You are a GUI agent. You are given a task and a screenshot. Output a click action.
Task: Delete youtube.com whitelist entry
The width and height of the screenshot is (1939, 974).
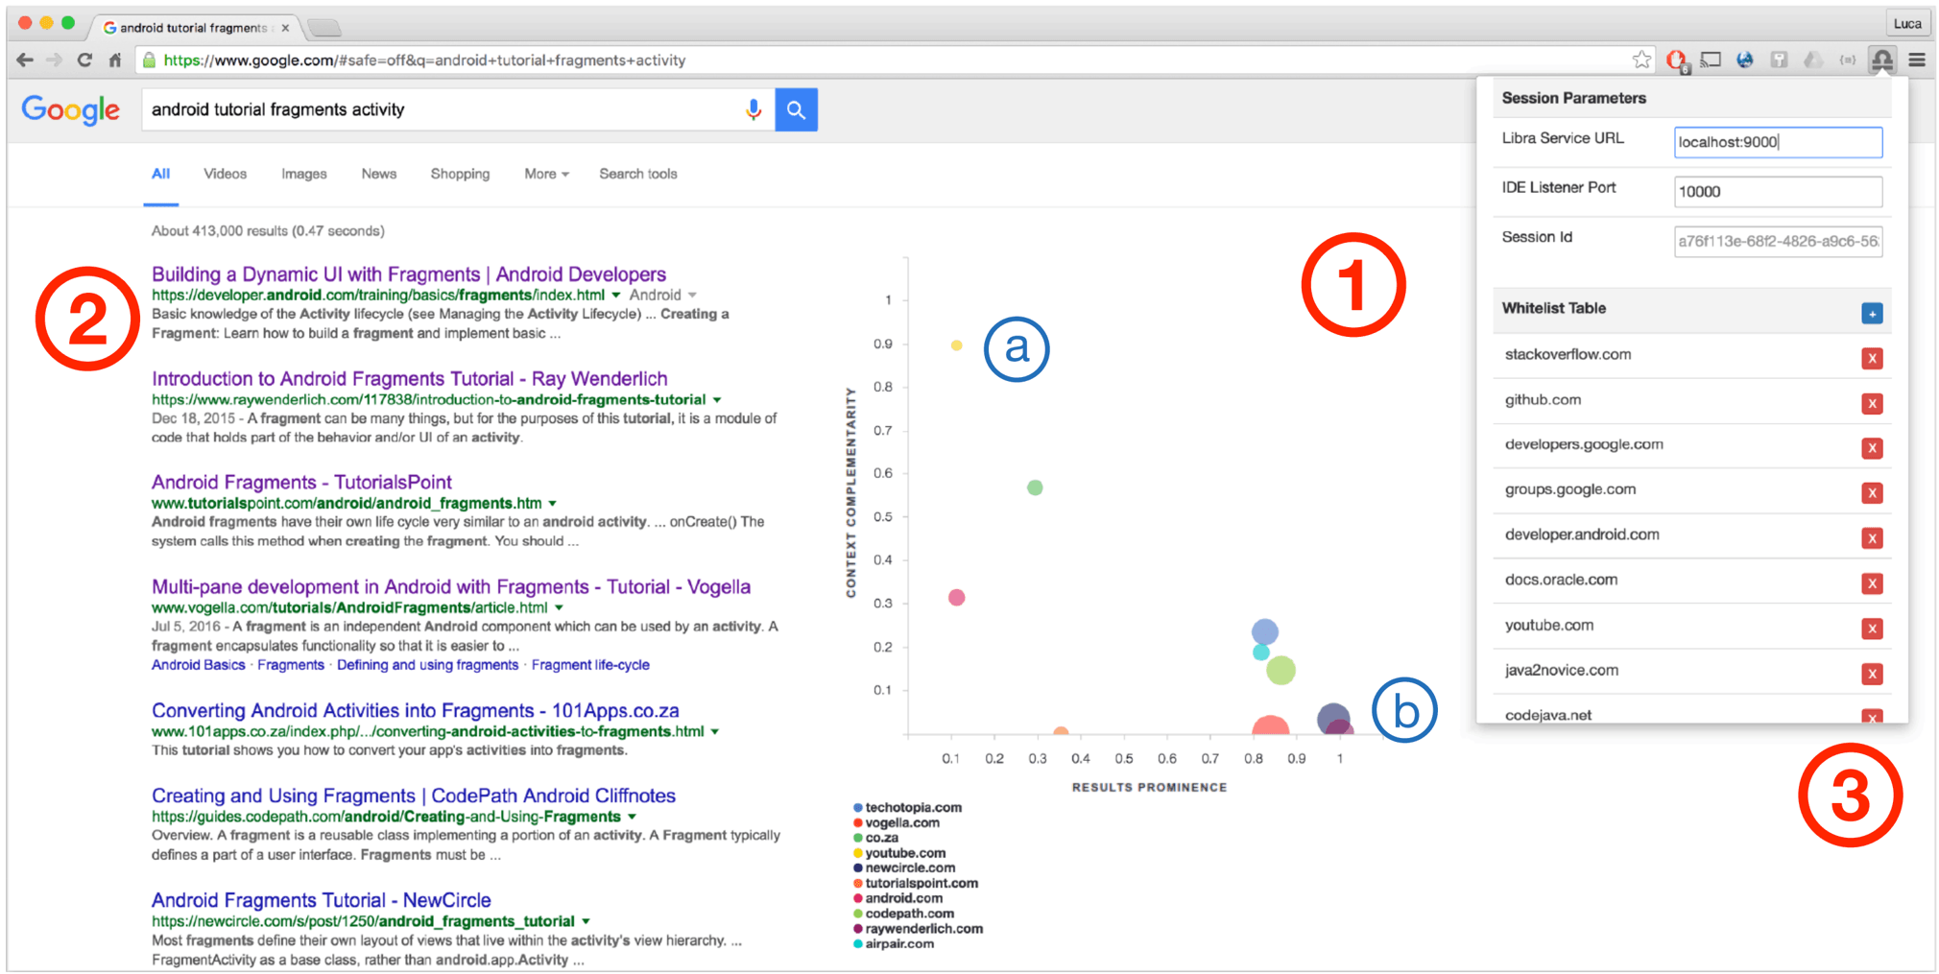1872,629
